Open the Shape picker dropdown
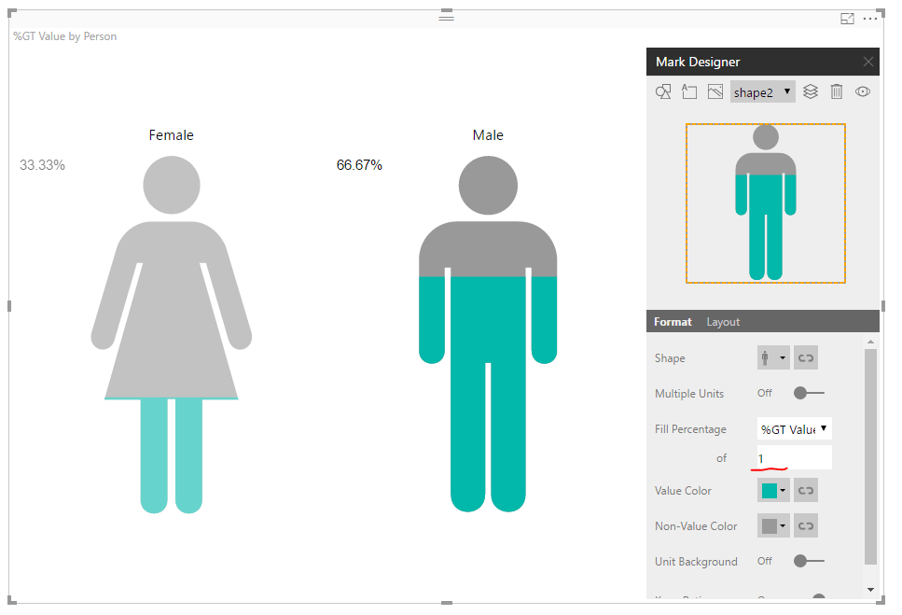 pyautogui.click(x=773, y=357)
